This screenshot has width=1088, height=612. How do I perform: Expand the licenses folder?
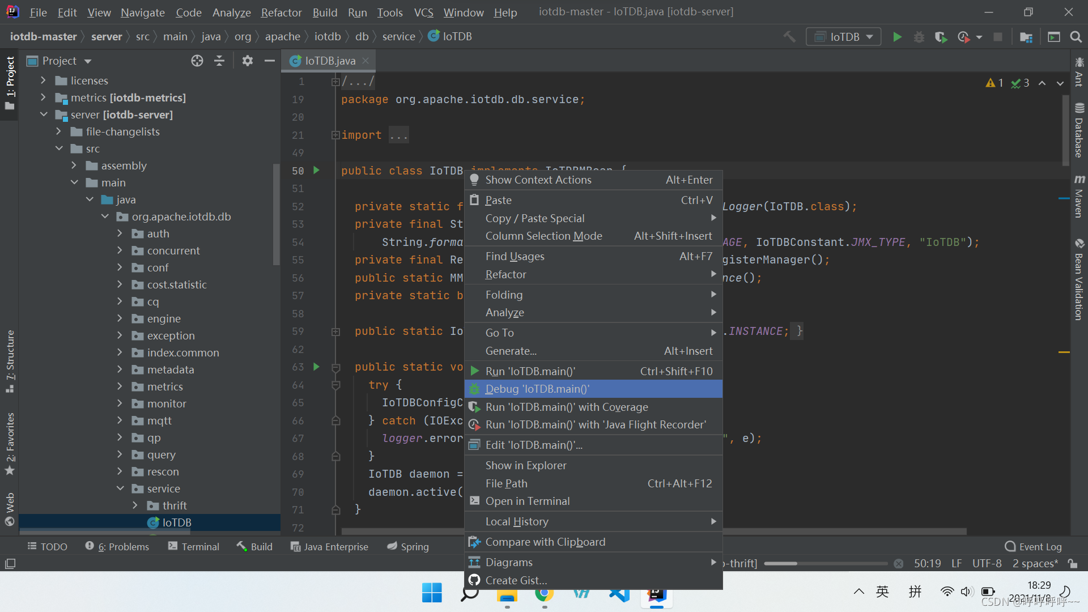(x=43, y=80)
